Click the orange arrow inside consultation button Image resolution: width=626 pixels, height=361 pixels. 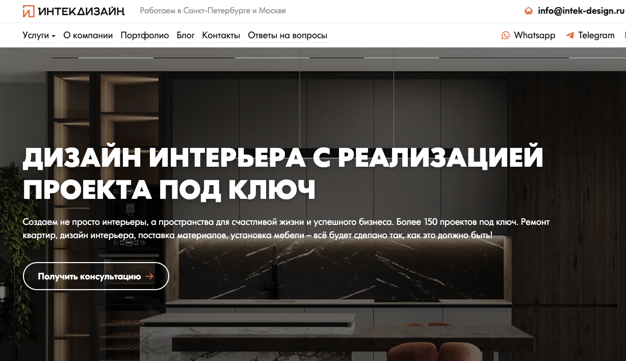[x=149, y=276]
